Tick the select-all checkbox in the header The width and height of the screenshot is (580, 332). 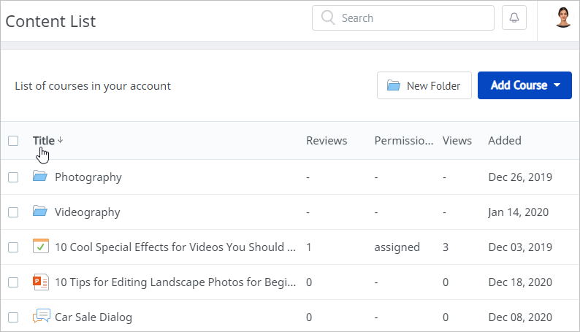click(x=13, y=141)
